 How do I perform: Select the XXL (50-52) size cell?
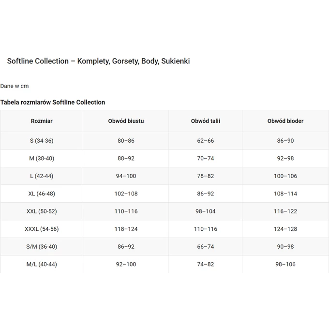[x=42, y=211]
